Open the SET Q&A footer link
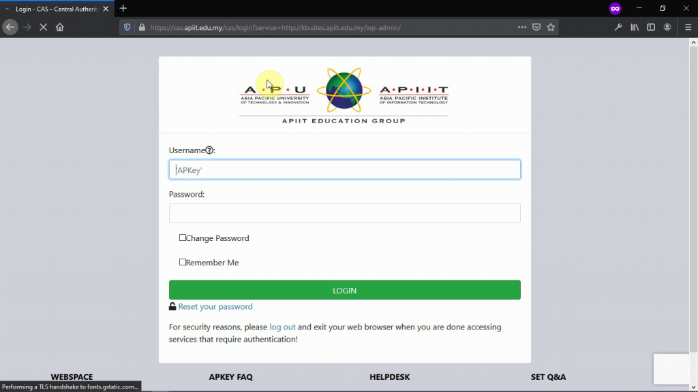This screenshot has height=392, width=698. pos(549,377)
